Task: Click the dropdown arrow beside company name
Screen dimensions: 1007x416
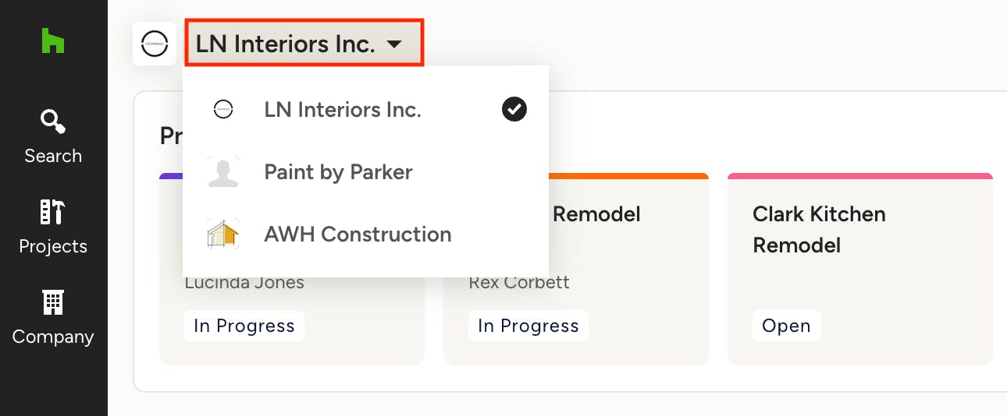Action: pyautogui.click(x=394, y=44)
